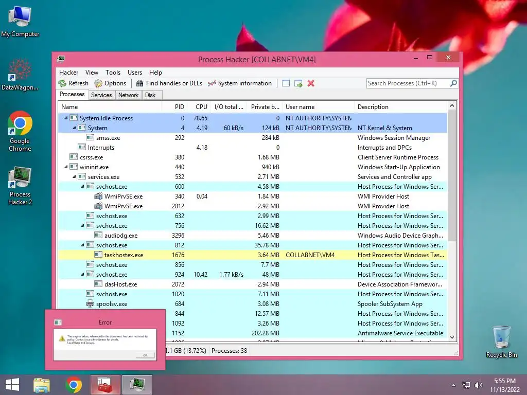Select svchost.exe PID 856 row
Screen dimensions: 527x395
click(x=253, y=265)
